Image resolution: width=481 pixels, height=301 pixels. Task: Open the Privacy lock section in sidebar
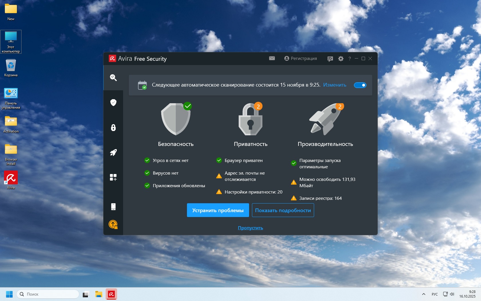click(x=113, y=128)
